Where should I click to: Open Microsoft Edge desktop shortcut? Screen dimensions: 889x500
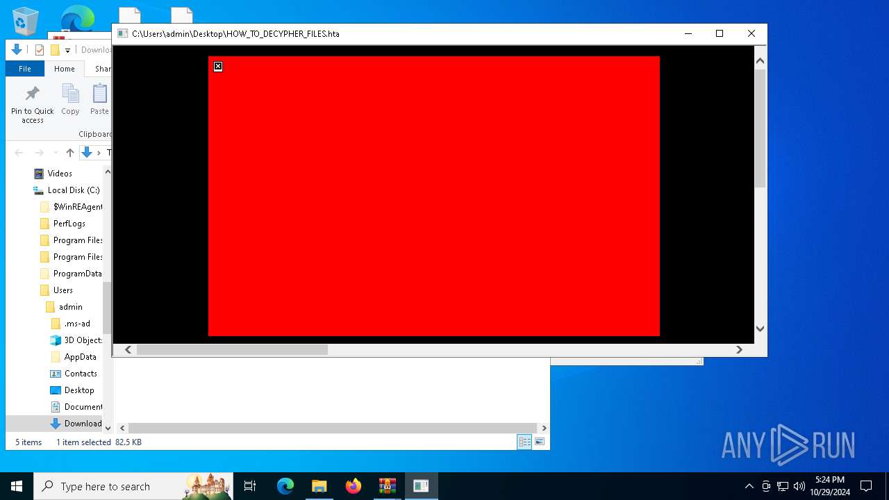click(77, 19)
